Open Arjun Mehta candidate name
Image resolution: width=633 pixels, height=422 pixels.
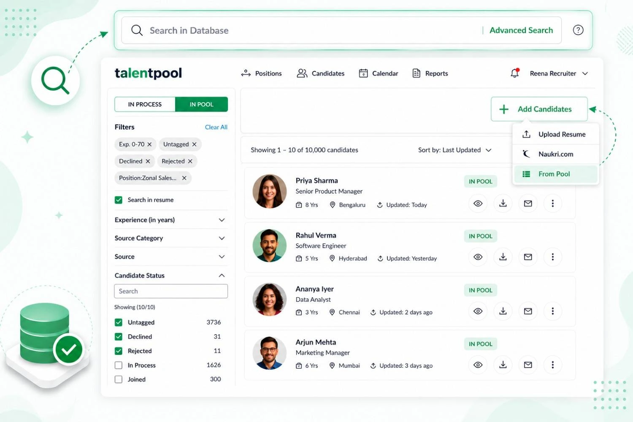316,342
